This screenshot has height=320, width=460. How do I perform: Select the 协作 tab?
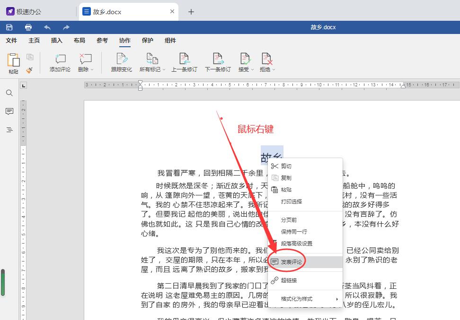[124, 41]
